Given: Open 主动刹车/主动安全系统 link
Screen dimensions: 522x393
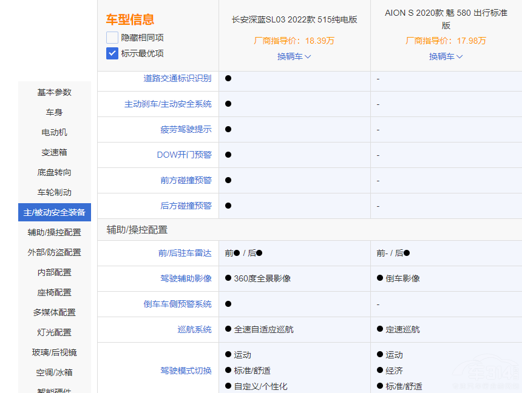Looking at the screenshot, I should (x=168, y=104).
